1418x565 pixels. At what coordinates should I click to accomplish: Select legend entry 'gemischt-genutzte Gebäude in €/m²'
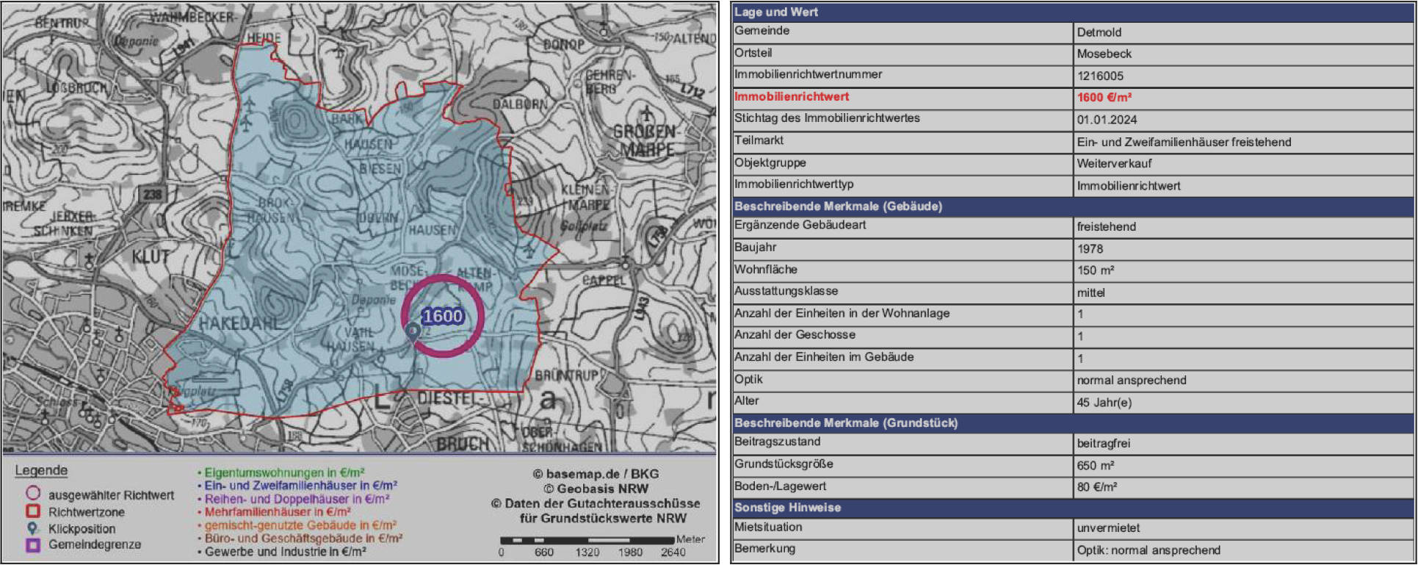pos(300,525)
